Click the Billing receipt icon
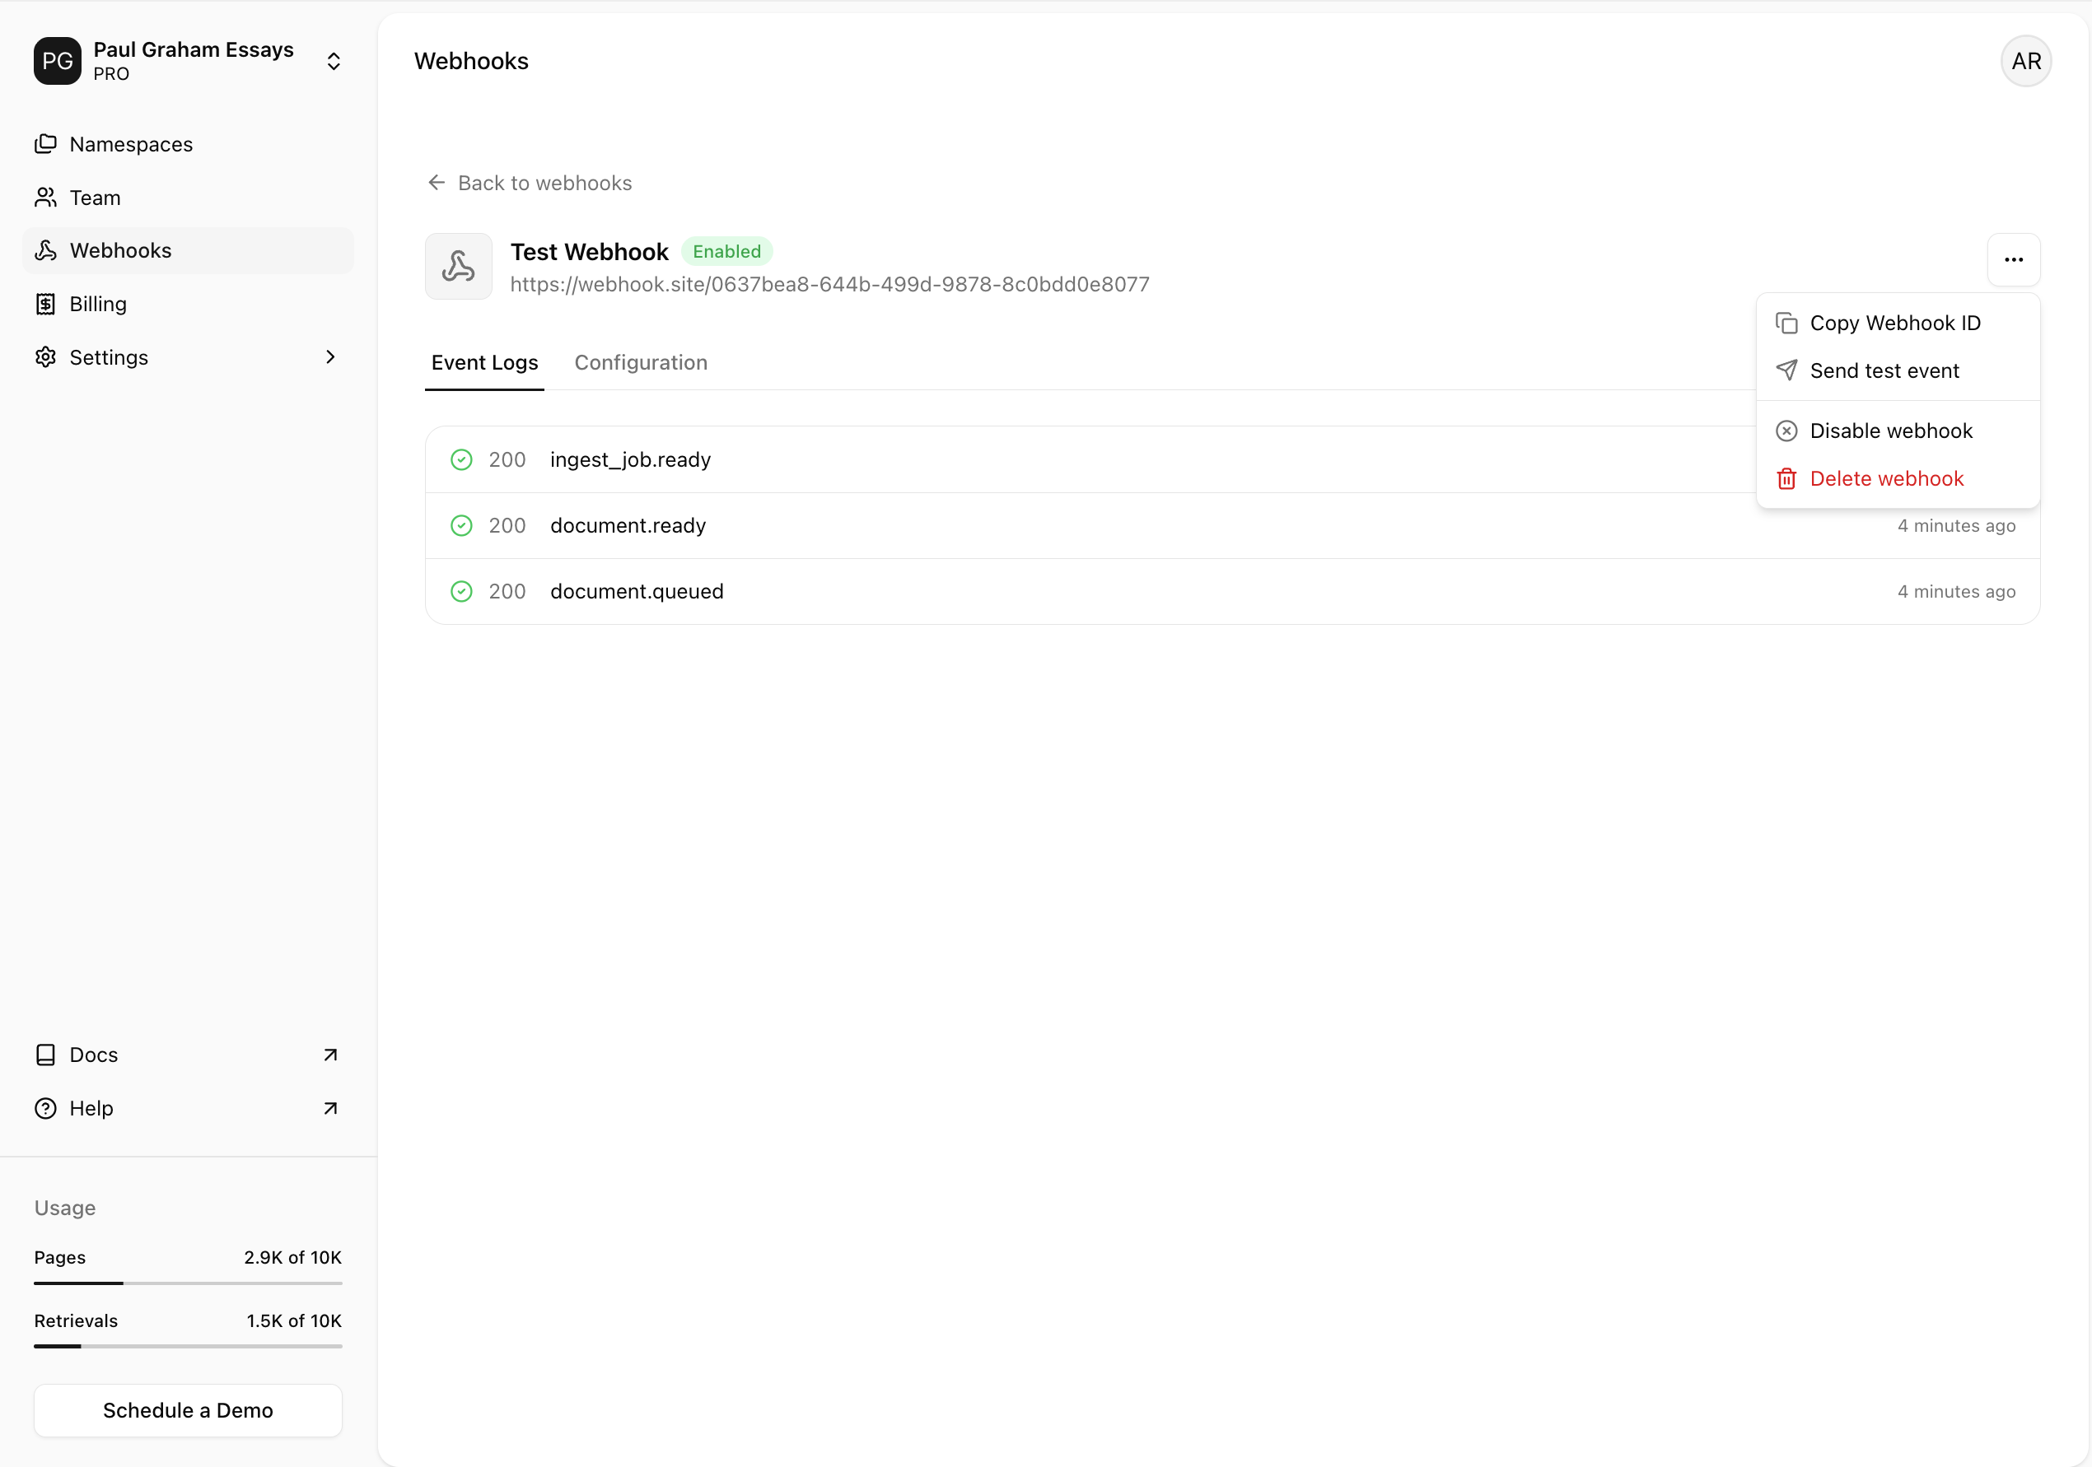Image resolution: width=2092 pixels, height=1467 pixels. (x=45, y=304)
